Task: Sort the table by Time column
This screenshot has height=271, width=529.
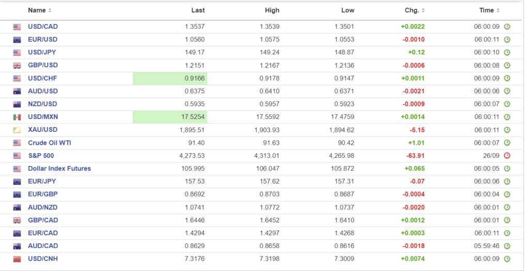Action: coord(489,10)
